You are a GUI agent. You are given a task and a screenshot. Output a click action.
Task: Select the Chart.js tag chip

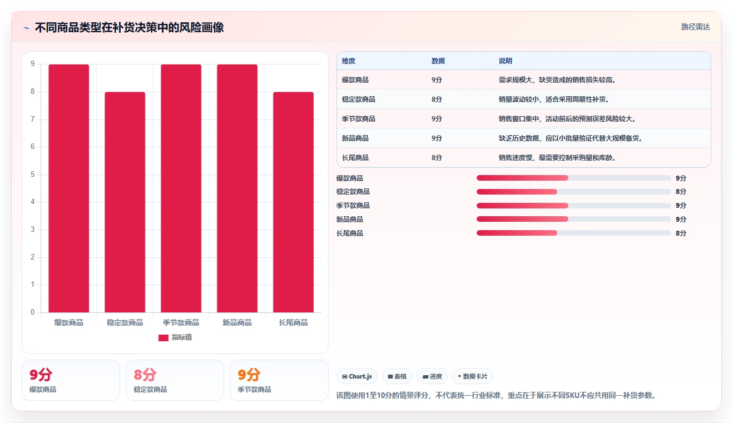[357, 376]
